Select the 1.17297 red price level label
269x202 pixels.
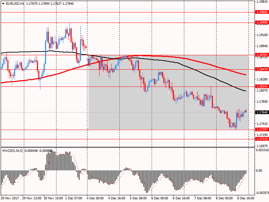[x=262, y=129]
